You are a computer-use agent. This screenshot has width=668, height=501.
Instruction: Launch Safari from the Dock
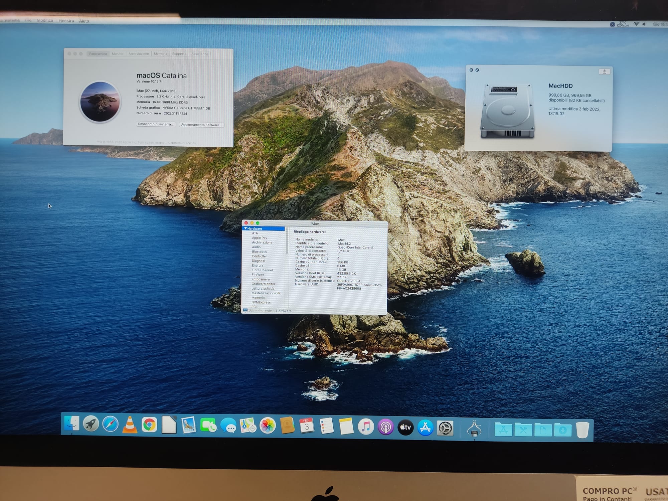click(110, 425)
